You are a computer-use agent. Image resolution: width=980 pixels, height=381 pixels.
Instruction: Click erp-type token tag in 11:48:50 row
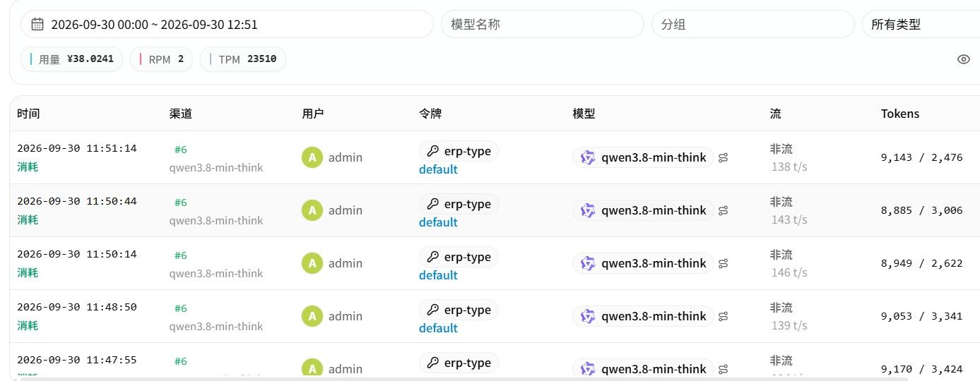tap(459, 310)
